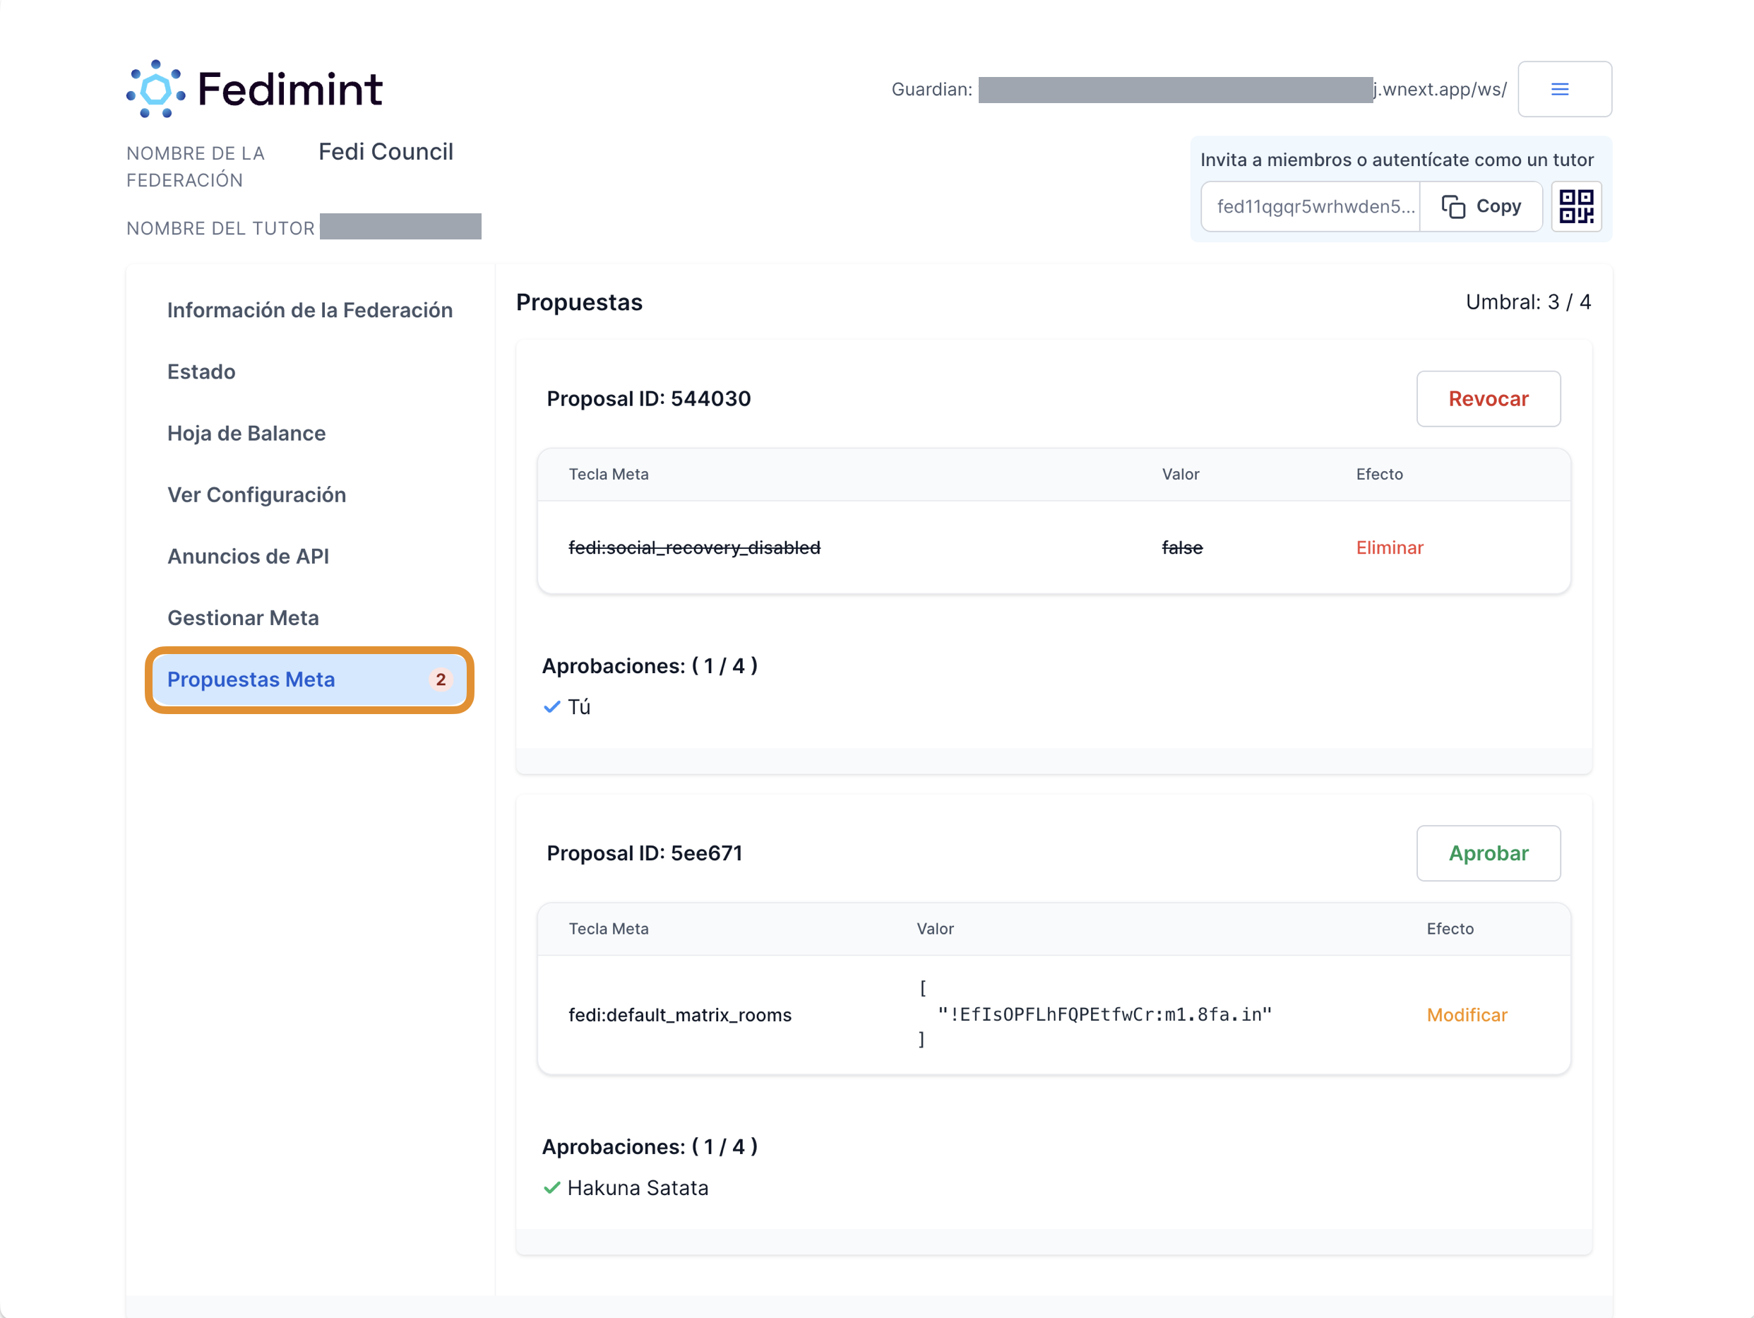Click the Eliminar effect label
Image resolution: width=1754 pixels, height=1318 pixels.
1389,547
